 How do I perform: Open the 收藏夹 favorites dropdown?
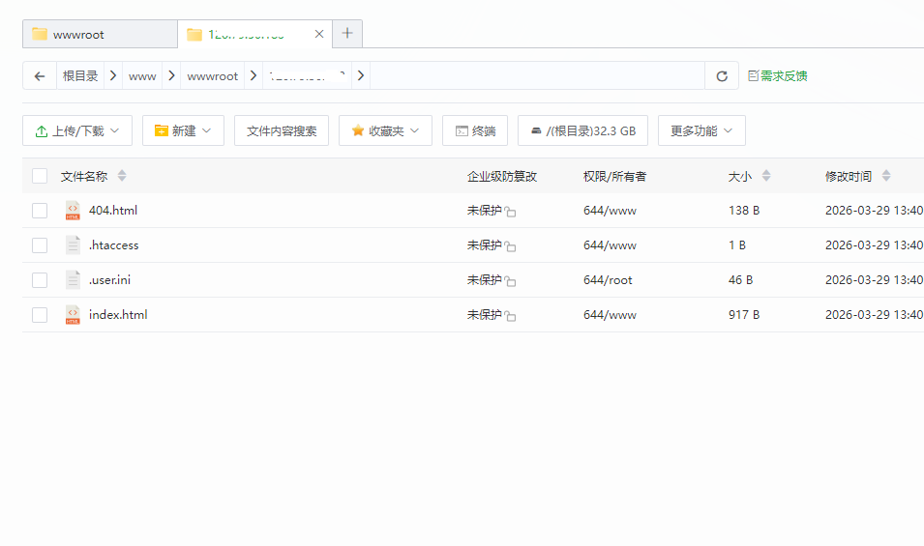385,130
